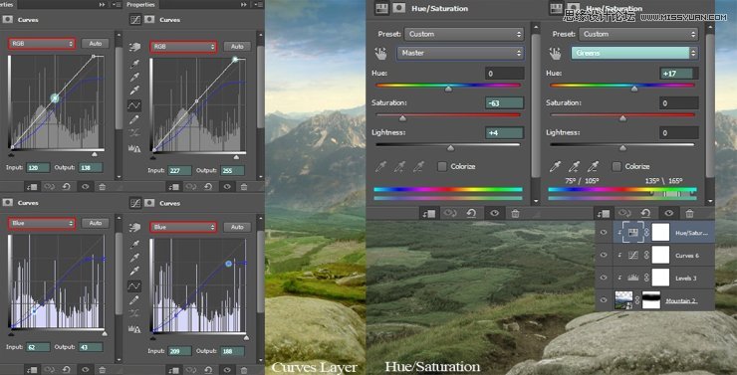The width and height of the screenshot is (737, 375).
Task: Click Auto button in lower-right Blue Curves panel
Action: pyautogui.click(x=237, y=227)
